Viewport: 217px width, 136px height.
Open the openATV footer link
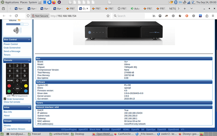pyautogui.click(x=83, y=129)
